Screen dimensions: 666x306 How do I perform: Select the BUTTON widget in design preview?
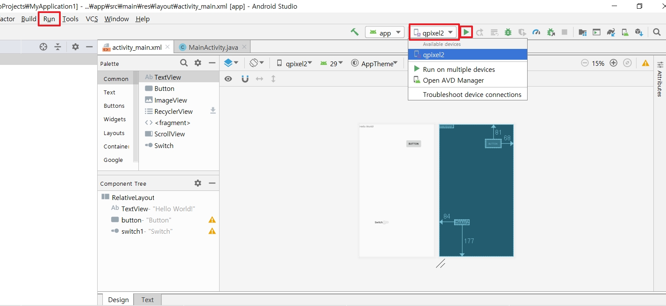413,144
